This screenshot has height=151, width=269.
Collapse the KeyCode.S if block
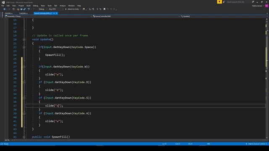(24, 98)
